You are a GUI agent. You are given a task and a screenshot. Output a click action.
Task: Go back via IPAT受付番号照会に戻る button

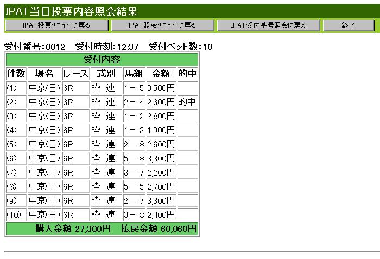pos(268,25)
